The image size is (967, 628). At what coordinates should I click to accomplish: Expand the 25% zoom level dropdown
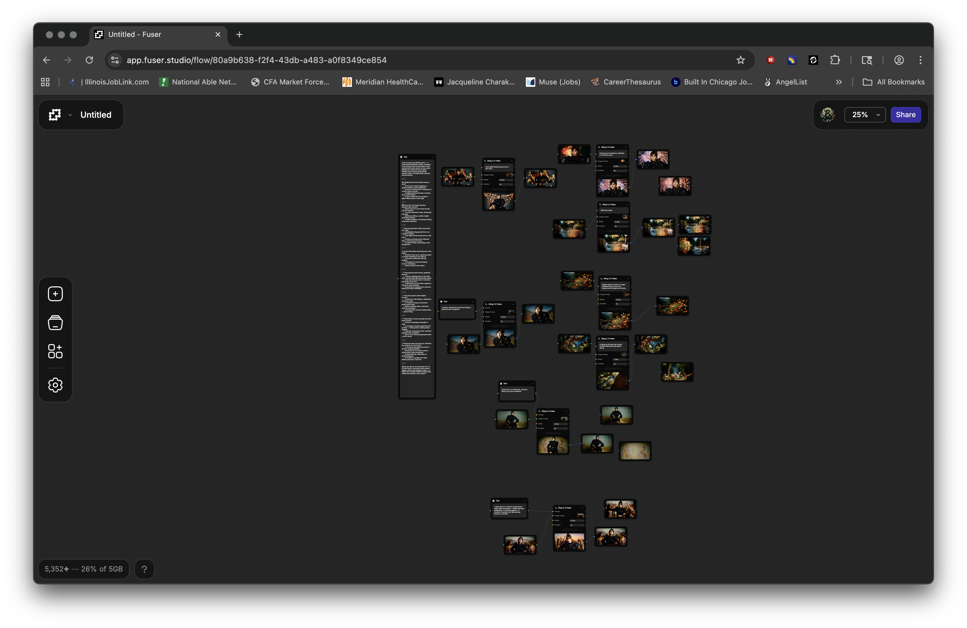865,115
